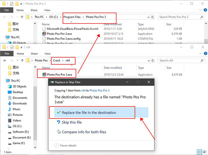Open address history dropdown in x64 window
Image resolution: width=208 pixels, height=155 pixels.
click(x=149, y=61)
